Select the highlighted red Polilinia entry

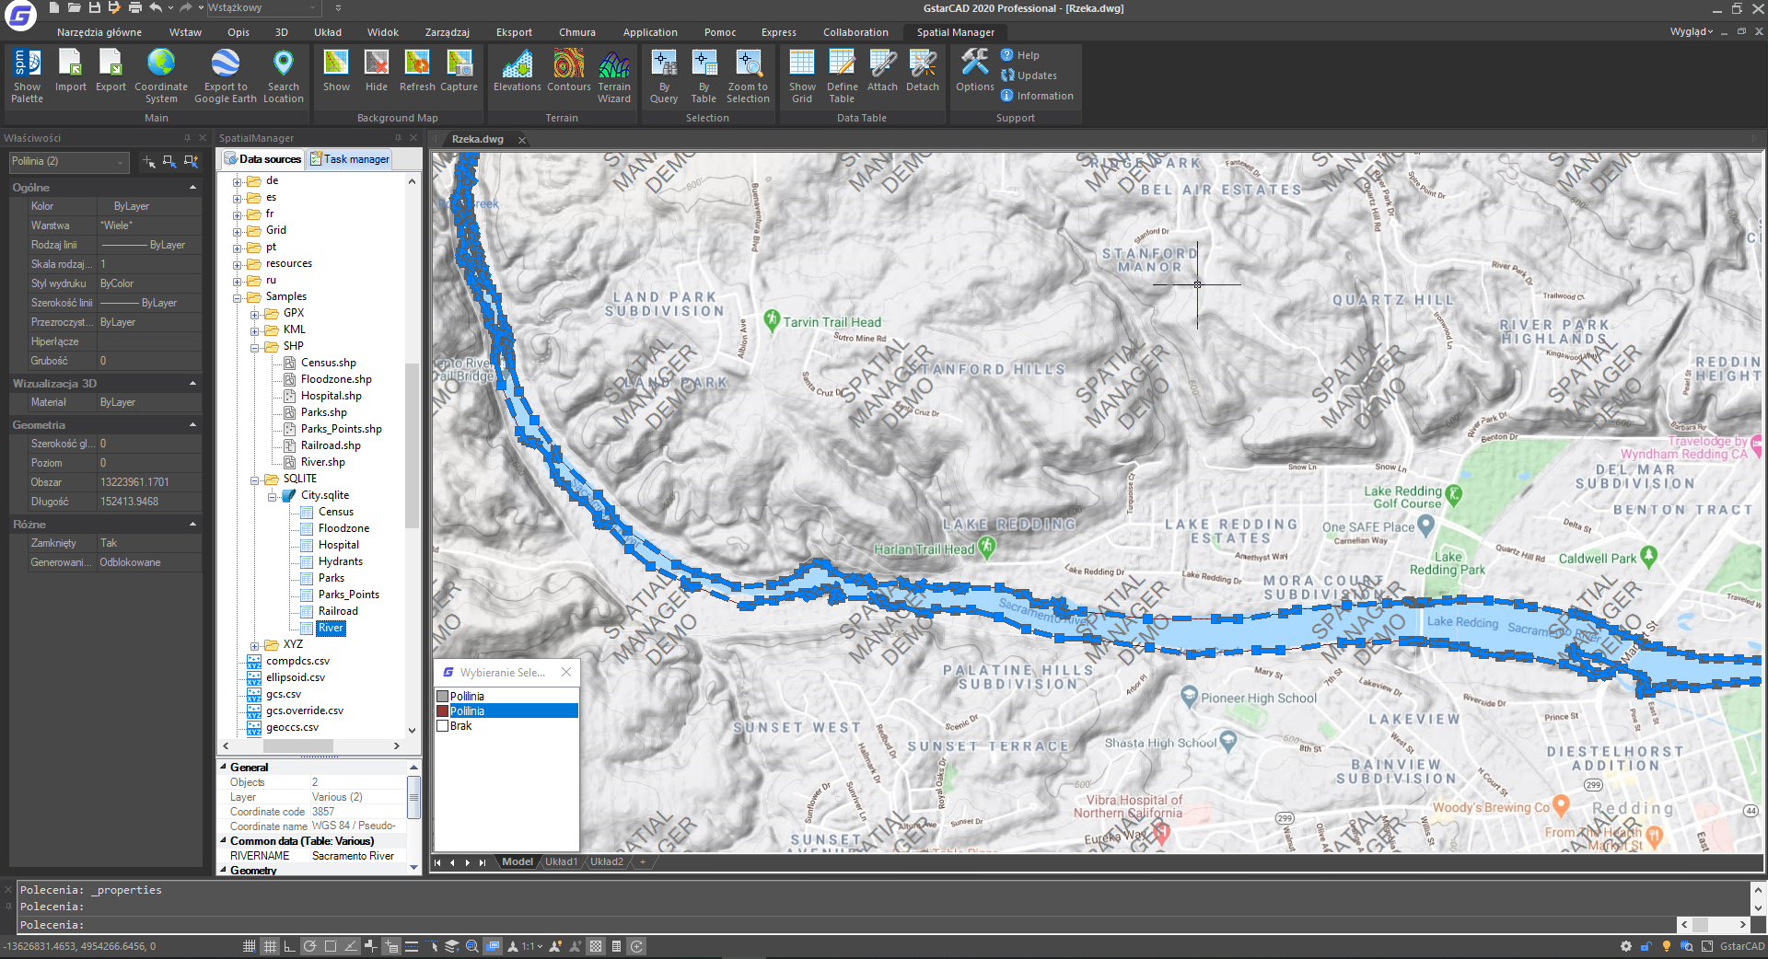click(506, 711)
